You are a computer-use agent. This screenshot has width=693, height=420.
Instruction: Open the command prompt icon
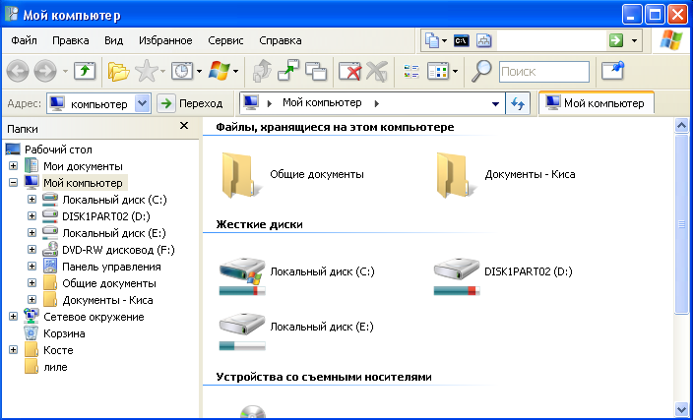coord(462,41)
